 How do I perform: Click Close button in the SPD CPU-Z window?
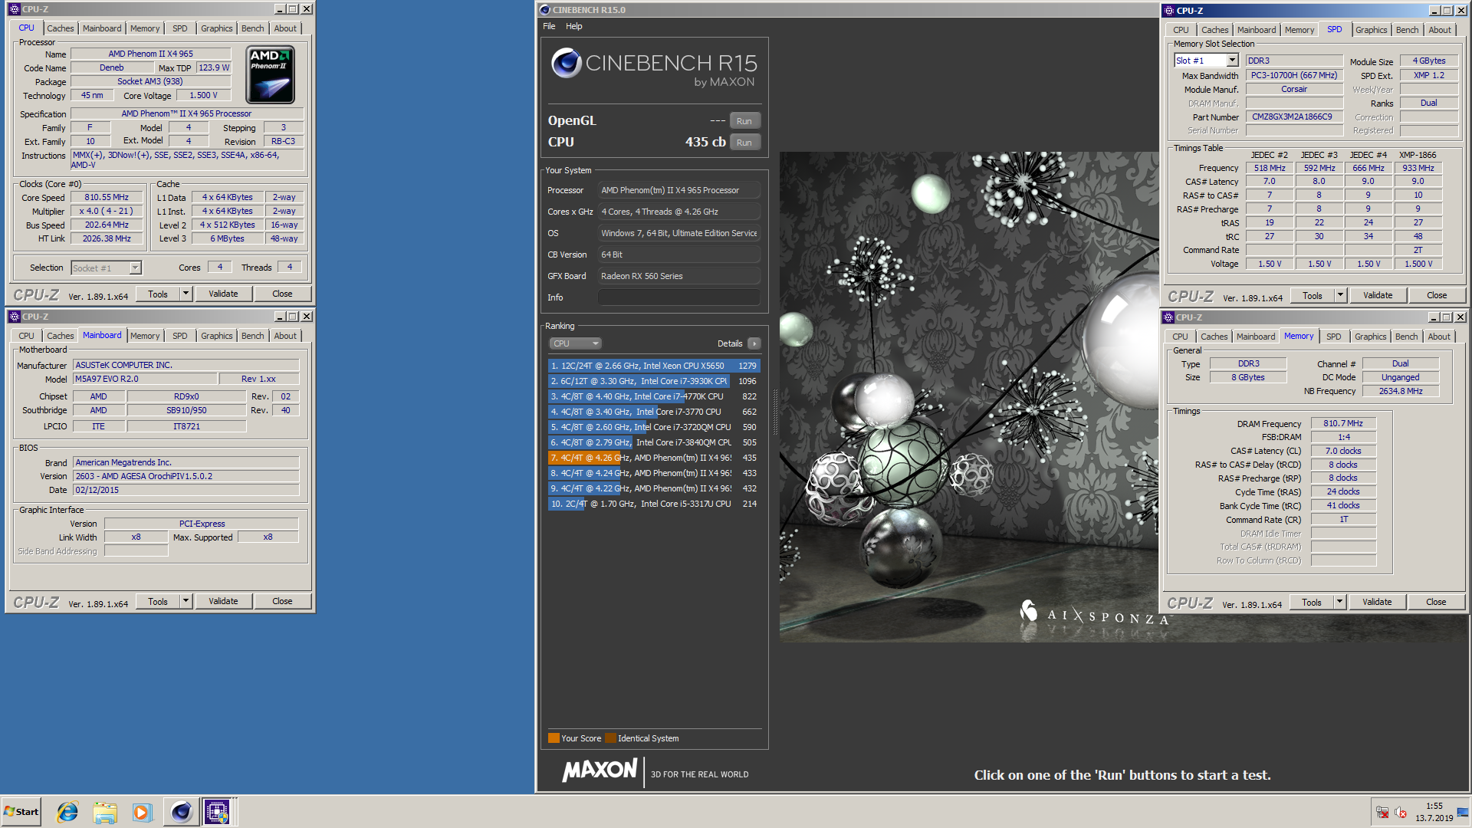click(x=1437, y=295)
